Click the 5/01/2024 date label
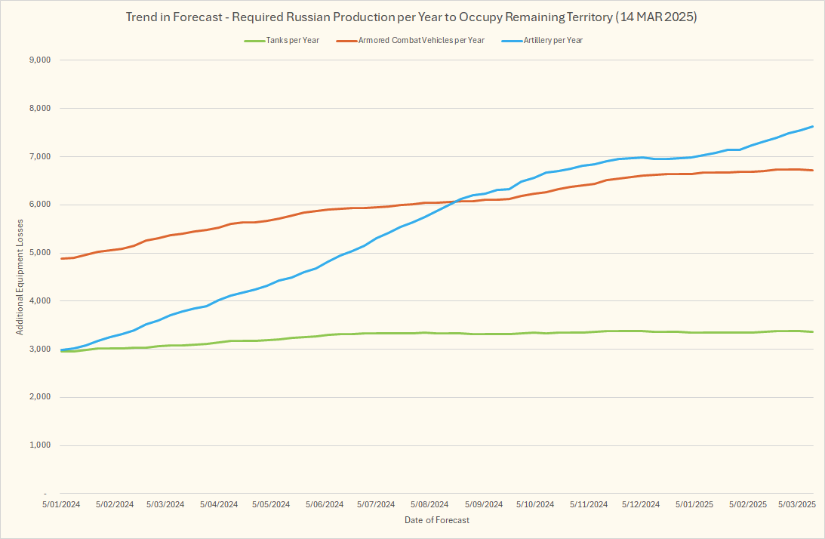The width and height of the screenshot is (825, 539). point(62,504)
